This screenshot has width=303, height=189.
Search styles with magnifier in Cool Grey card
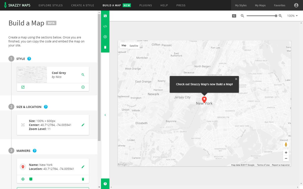pos(83,75)
